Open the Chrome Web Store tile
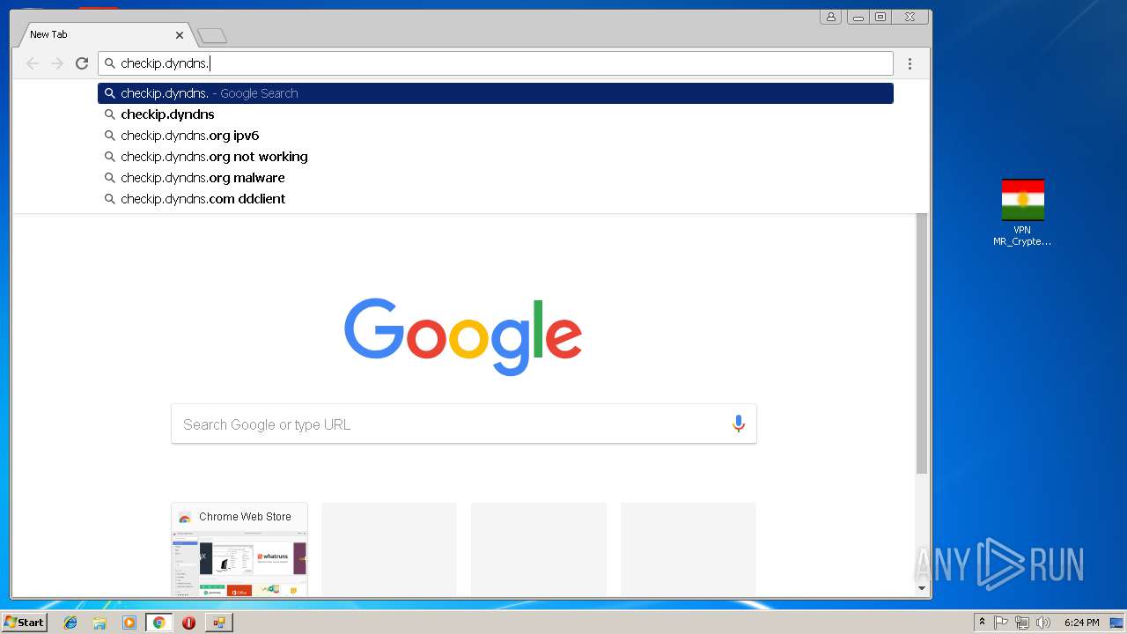 click(x=239, y=549)
